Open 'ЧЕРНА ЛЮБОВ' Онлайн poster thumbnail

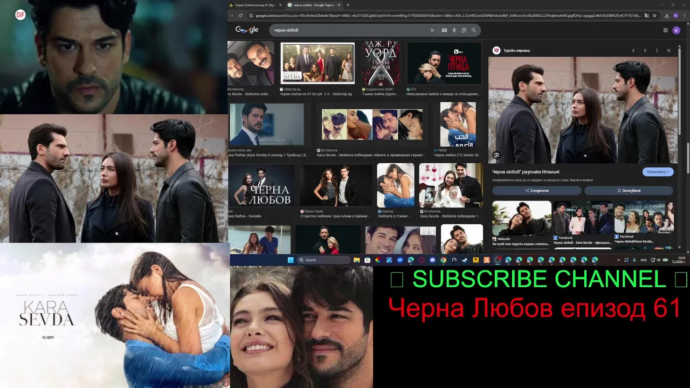(x=261, y=186)
